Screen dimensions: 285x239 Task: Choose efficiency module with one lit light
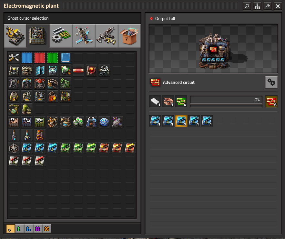[66, 148]
